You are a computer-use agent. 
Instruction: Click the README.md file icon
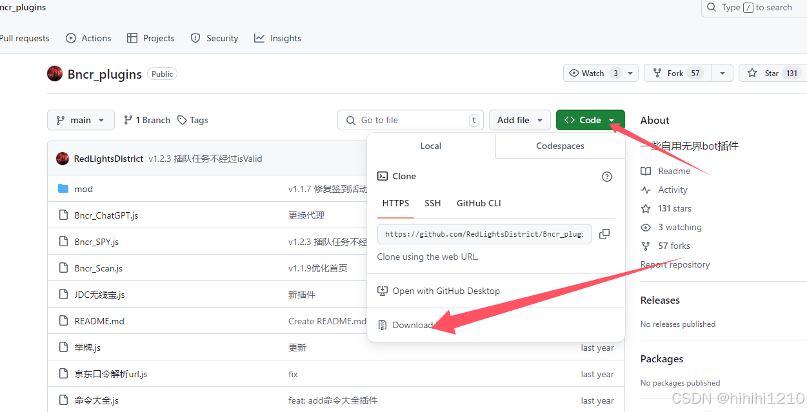63,321
